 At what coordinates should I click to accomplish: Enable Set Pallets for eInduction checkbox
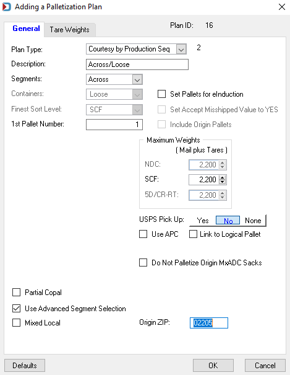[x=161, y=94]
